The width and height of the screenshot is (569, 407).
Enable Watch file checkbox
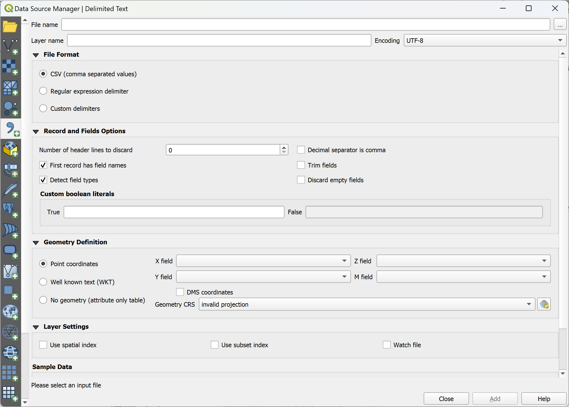click(x=386, y=345)
